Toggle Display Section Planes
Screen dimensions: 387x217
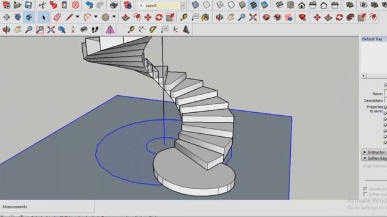18,17
